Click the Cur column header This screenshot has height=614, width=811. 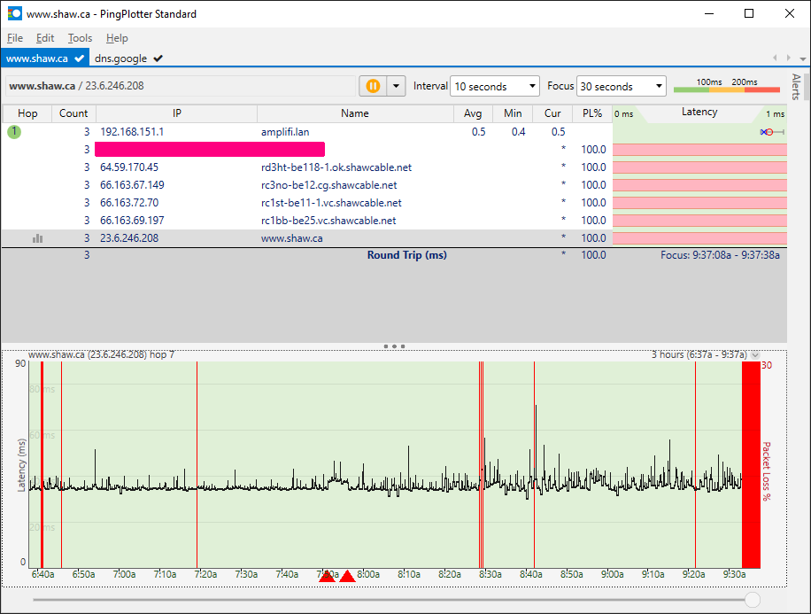[x=552, y=113]
